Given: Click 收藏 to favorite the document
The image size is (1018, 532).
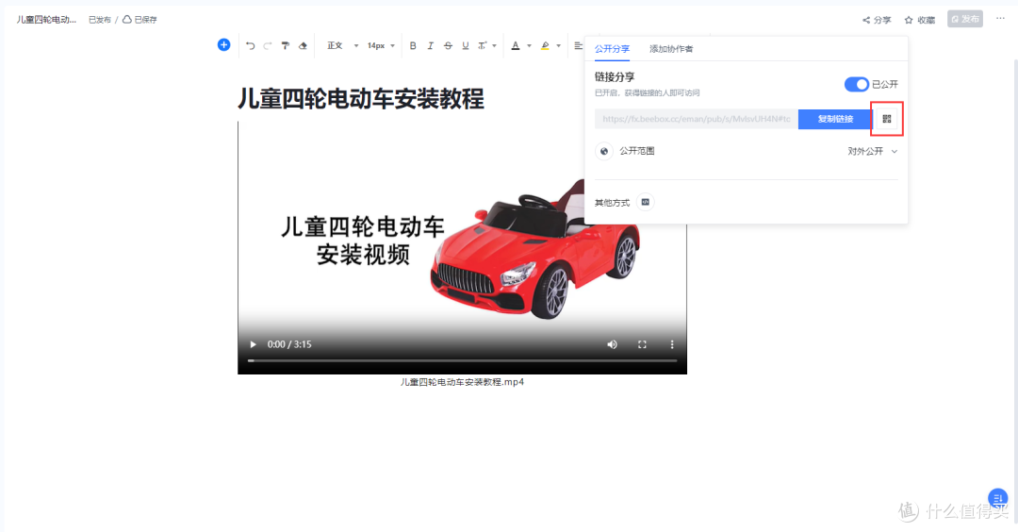Looking at the screenshot, I should [919, 20].
